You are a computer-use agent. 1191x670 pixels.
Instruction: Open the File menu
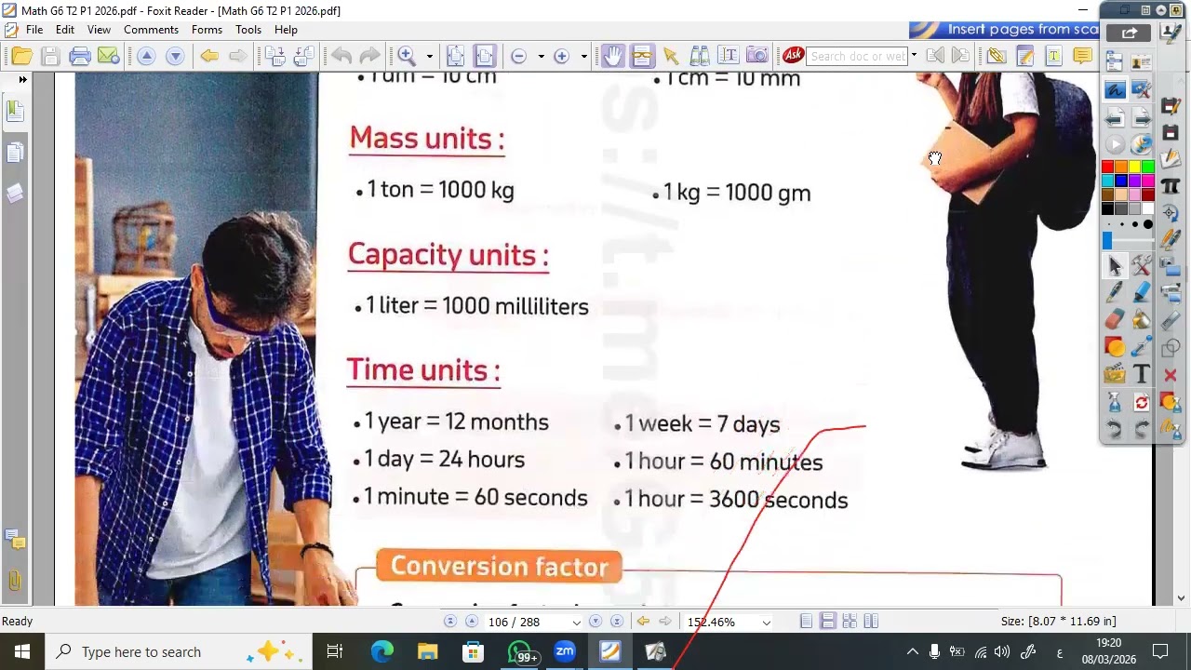coord(34,30)
